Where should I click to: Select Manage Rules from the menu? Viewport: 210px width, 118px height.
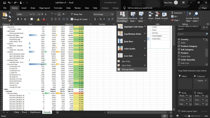click(128, 69)
